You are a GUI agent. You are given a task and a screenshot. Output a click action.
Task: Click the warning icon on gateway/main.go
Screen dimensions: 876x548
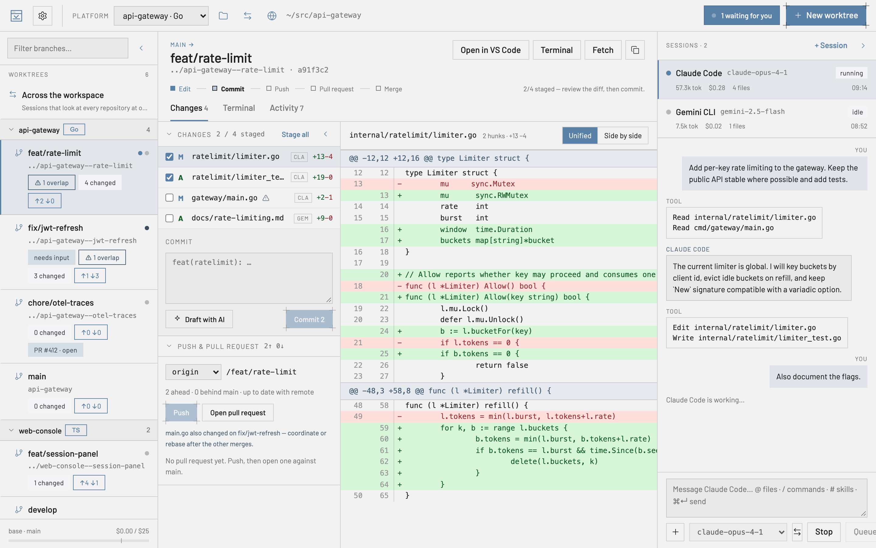coord(266,198)
